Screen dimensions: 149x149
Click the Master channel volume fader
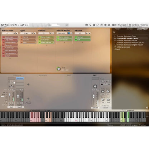[93, 96]
